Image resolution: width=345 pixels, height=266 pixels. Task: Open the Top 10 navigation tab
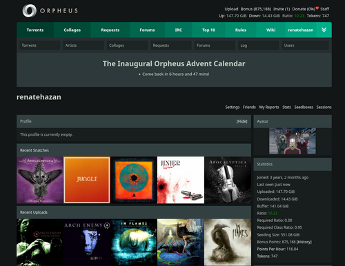click(x=208, y=30)
